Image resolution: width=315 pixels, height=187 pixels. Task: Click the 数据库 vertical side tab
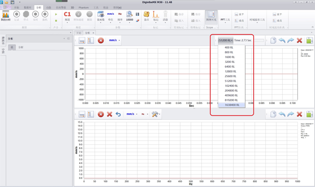(3, 40)
